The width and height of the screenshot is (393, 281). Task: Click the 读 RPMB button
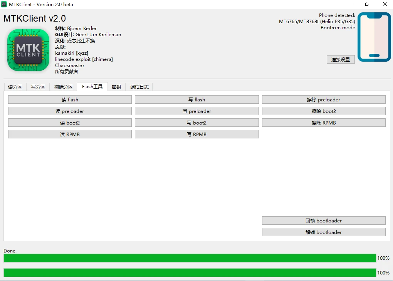(70, 134)
